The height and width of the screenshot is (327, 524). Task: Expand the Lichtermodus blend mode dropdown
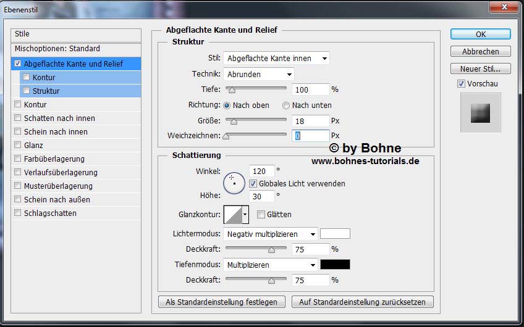click(x=271, y=234)
